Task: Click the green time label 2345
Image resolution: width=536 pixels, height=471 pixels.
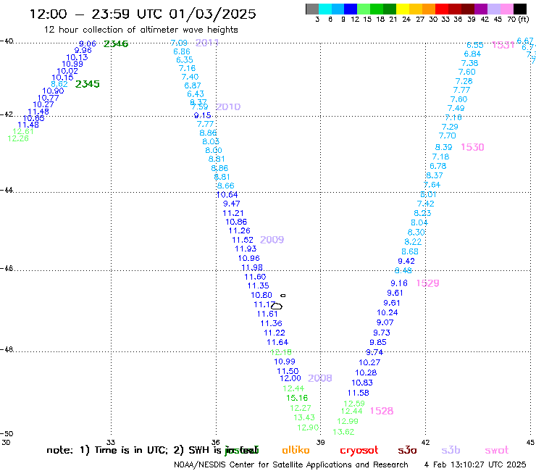Action: click(88, 84)
